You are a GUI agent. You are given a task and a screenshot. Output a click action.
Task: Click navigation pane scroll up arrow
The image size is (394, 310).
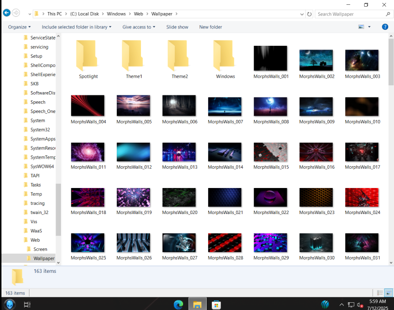(x=58, y=36)
